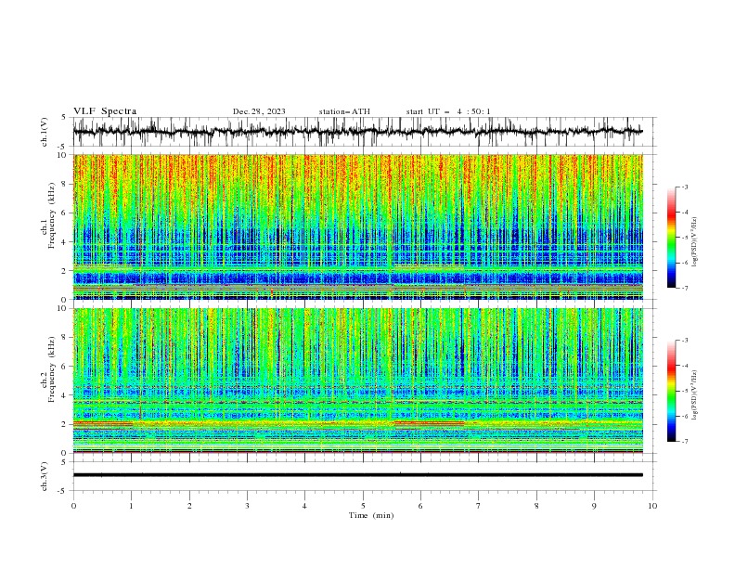The width and height of the screenshot is (735, 568).
Task: Click the ch.2 PSD color bar
Action: click(671, 391)
